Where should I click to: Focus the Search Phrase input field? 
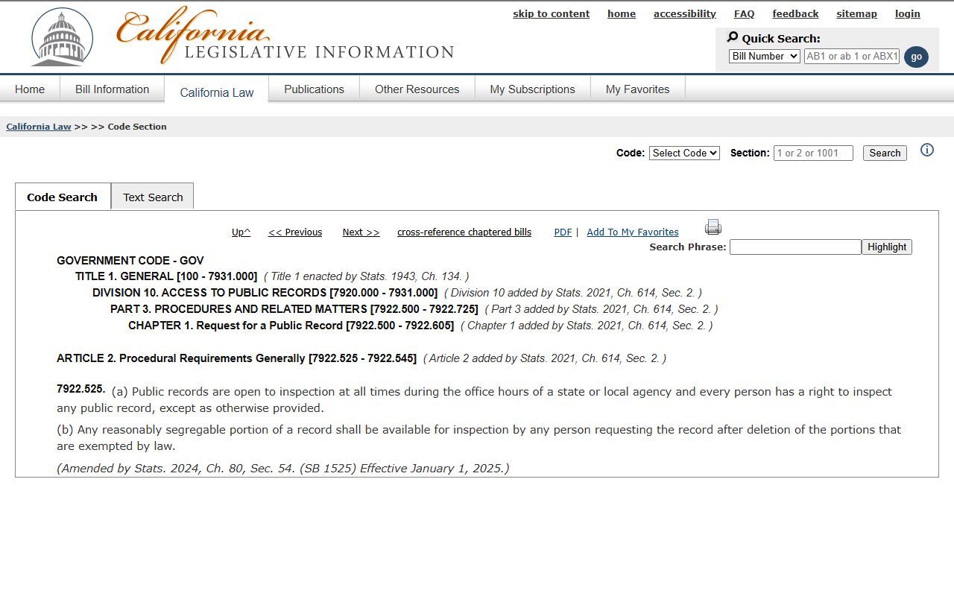795,247
